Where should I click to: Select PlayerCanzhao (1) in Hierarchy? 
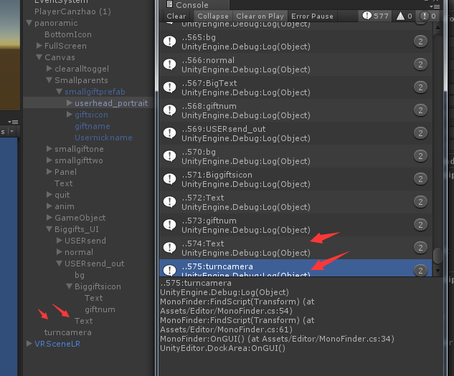point(72,11)
